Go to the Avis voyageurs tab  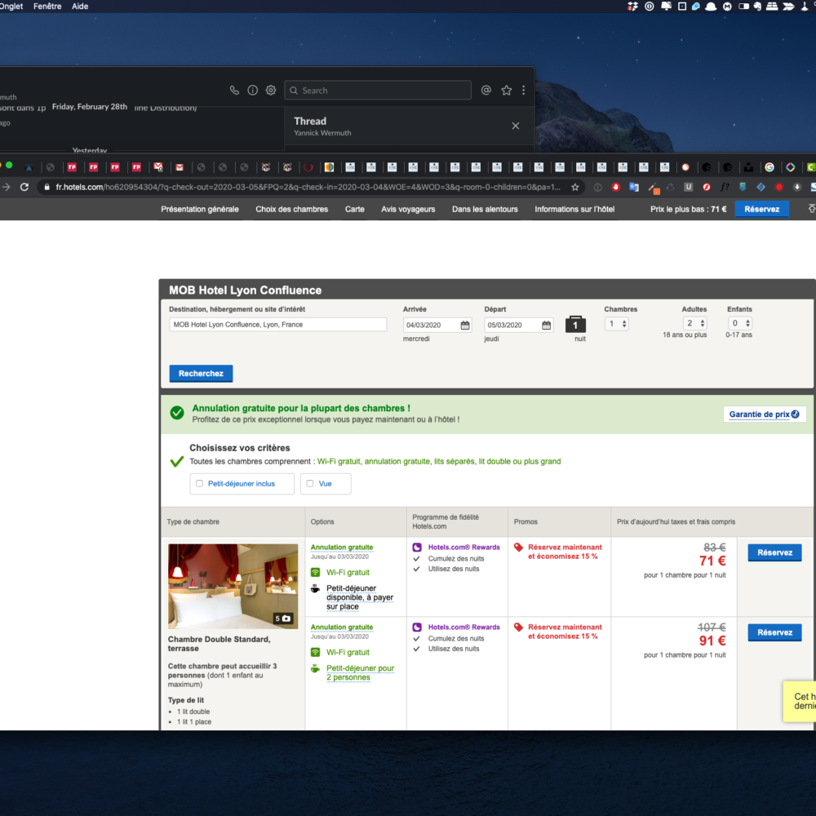click(x=408, y=210)
